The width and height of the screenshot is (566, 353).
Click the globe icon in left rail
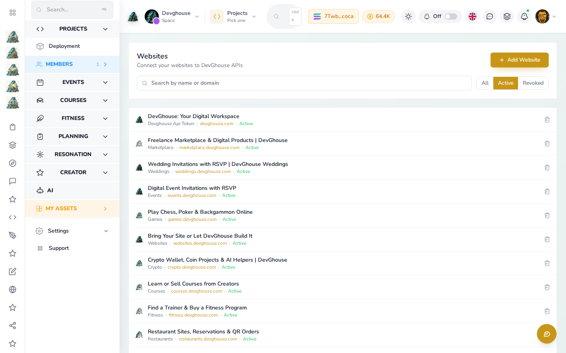pyautogui.click(x=13, y=289)
